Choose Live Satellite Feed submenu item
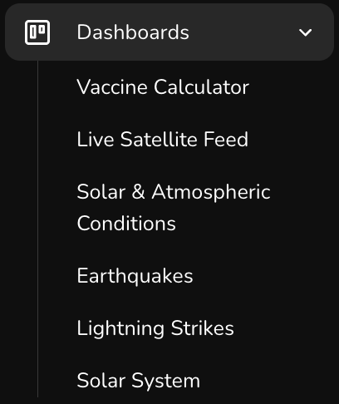This screenshot has height=404, width=339. pyautogui.click(x=162, y=139)
